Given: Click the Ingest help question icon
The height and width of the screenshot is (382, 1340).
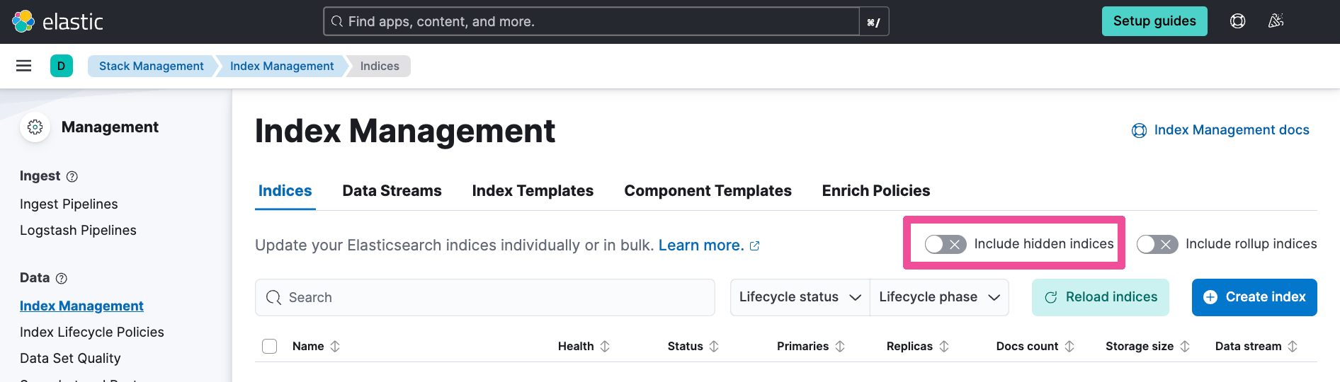Looking at the screenshot, I should [x=72, y=177].
